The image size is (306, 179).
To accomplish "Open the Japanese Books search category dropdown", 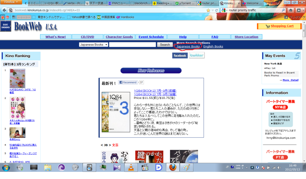I will (93, 45).
